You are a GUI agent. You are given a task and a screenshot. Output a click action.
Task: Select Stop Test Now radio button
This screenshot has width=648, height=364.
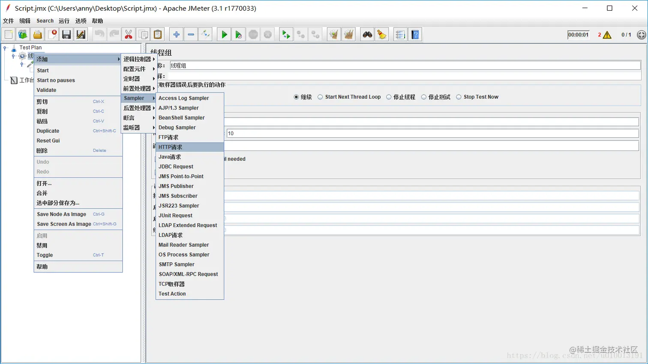[459, 97]
